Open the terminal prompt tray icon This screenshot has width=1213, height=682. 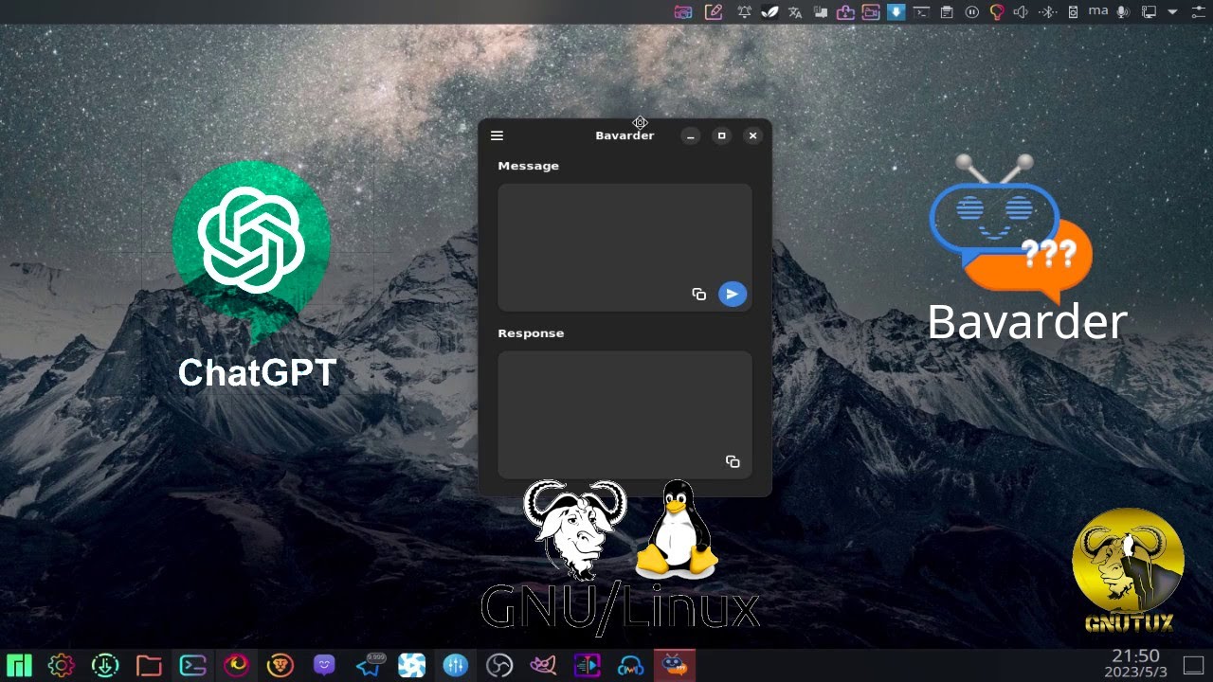pos(922,11)
